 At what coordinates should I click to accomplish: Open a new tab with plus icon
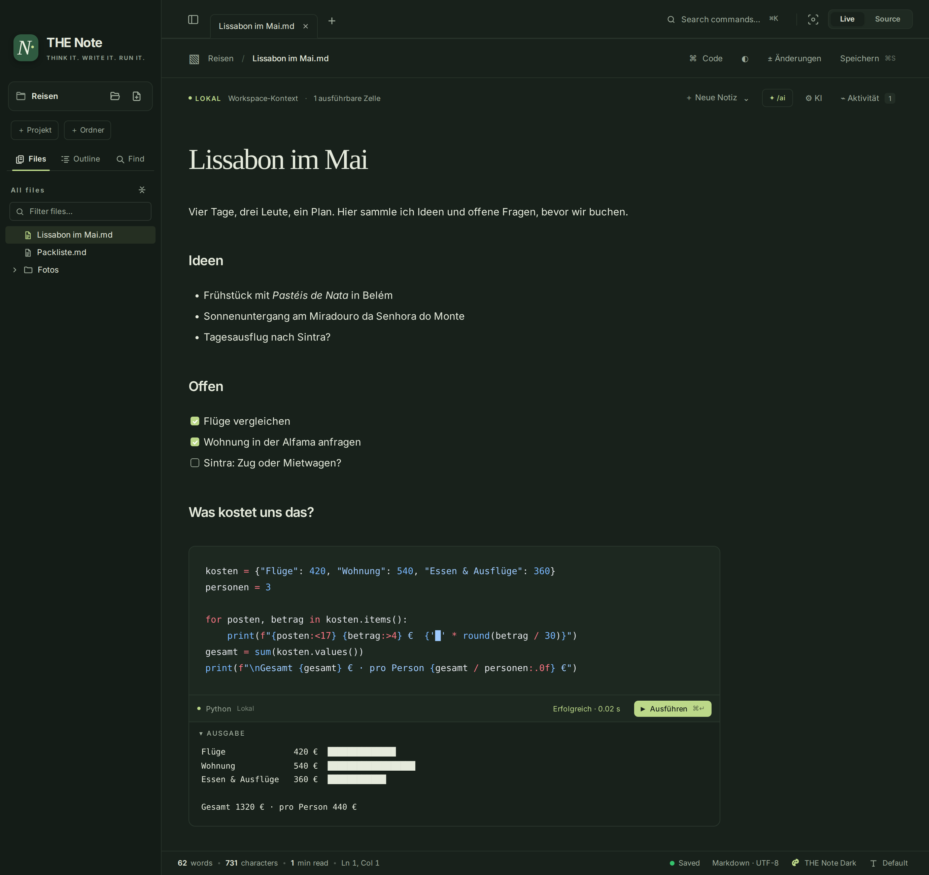pos(332,21)
